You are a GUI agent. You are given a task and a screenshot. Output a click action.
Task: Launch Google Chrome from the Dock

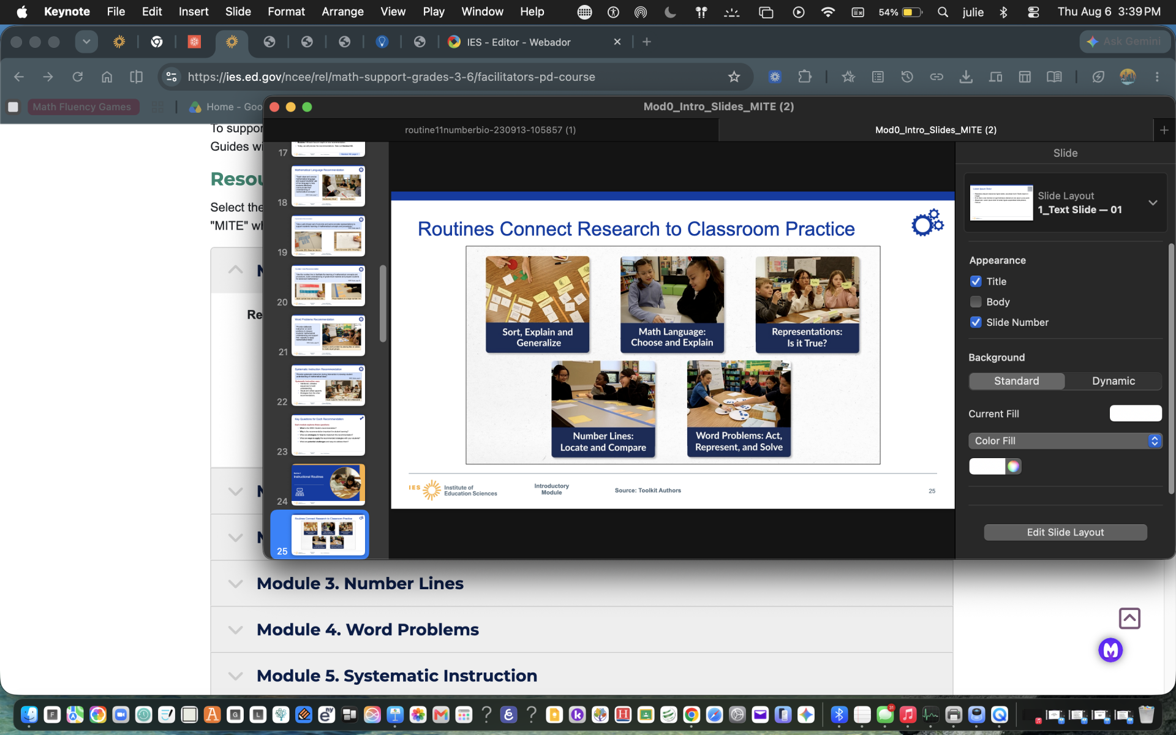(x=692, y=714)
